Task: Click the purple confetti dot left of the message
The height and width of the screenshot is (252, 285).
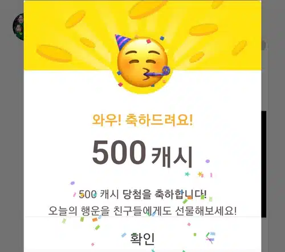Action: point(72,183)
